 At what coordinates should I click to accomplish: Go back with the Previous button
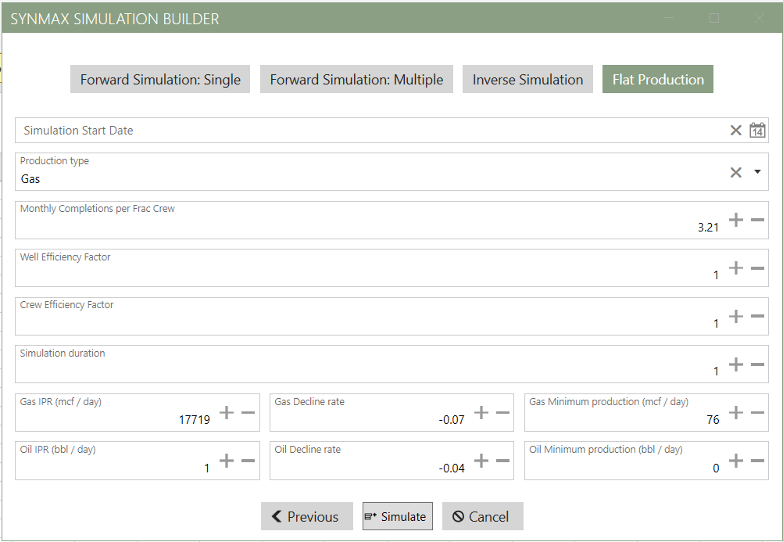point(306,516)
